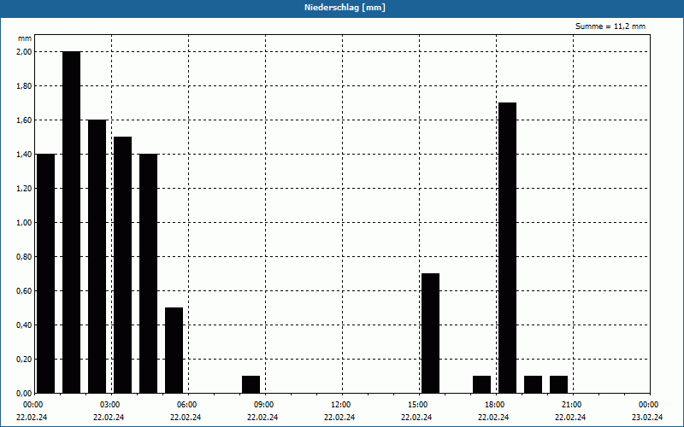Click the "00:00" label above 23.02.24
The image size is (684, 427).
coord(649,405)
